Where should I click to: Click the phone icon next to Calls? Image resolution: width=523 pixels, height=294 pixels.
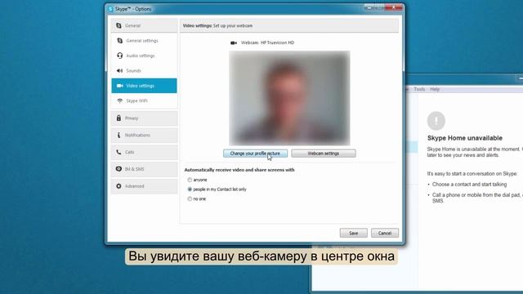(x=118, y=152)
